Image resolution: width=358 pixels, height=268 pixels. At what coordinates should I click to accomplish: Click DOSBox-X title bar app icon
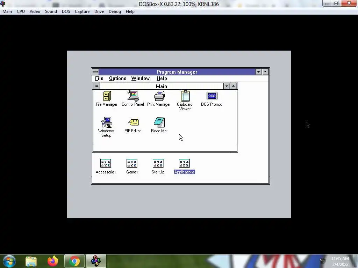[3, 4]
